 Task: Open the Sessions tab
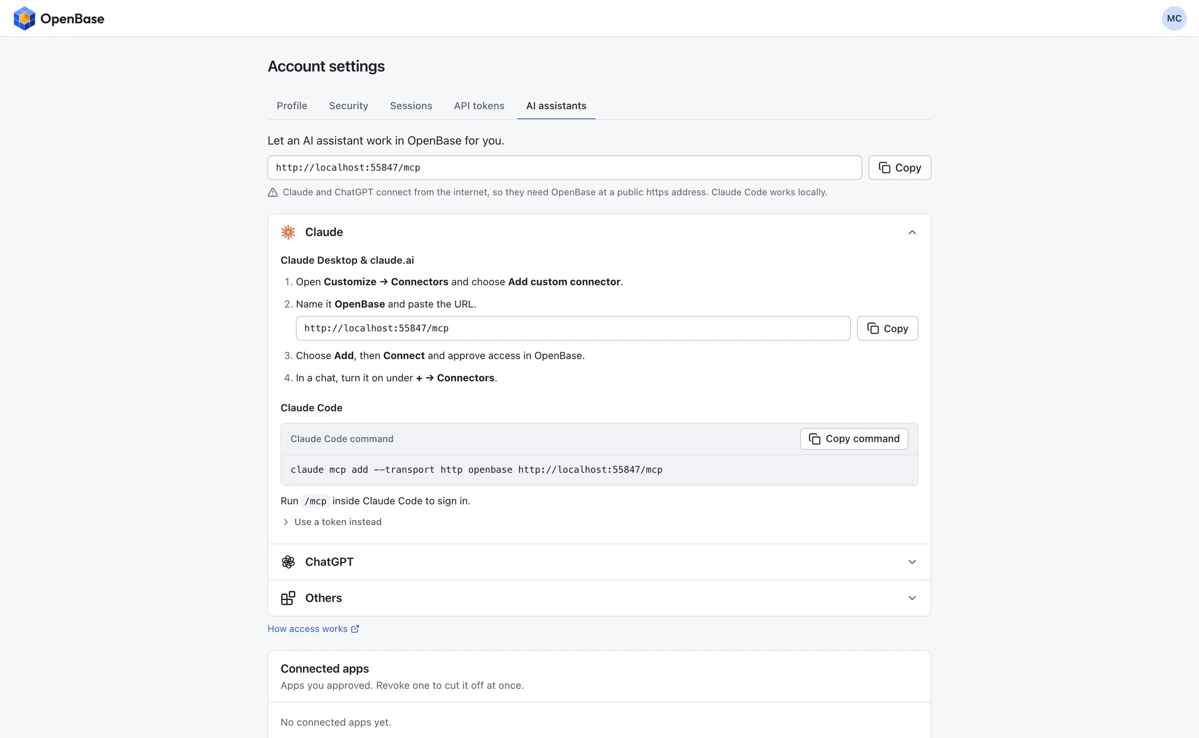tap(411, 106)
